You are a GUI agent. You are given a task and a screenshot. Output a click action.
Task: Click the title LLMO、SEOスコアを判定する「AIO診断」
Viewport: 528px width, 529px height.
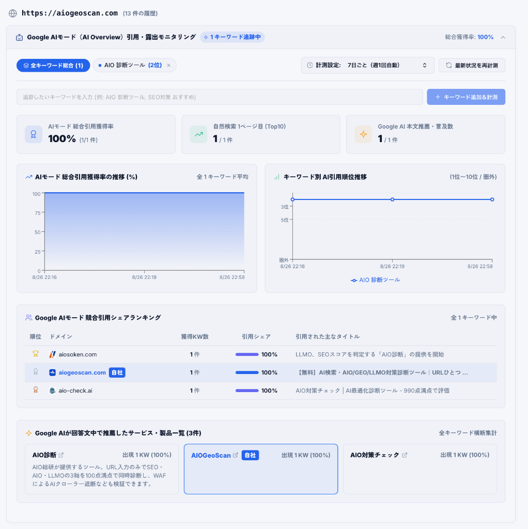click(370, 354)
